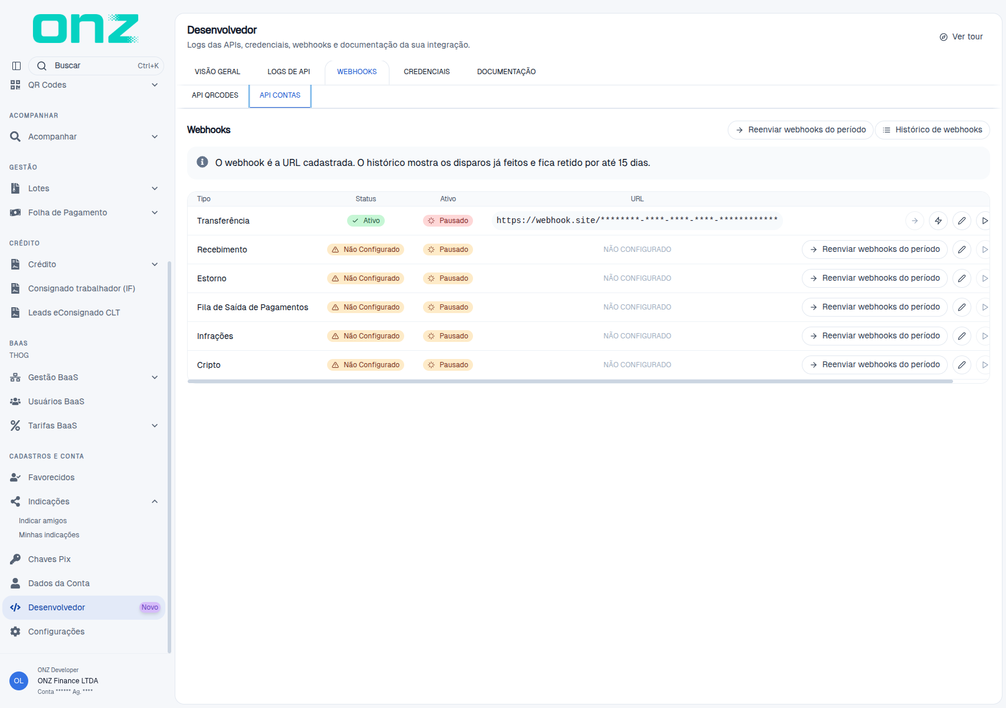This screenshot has height=708, width=1006.
Task: Open Histórico de webhooks
Action: 932,130
